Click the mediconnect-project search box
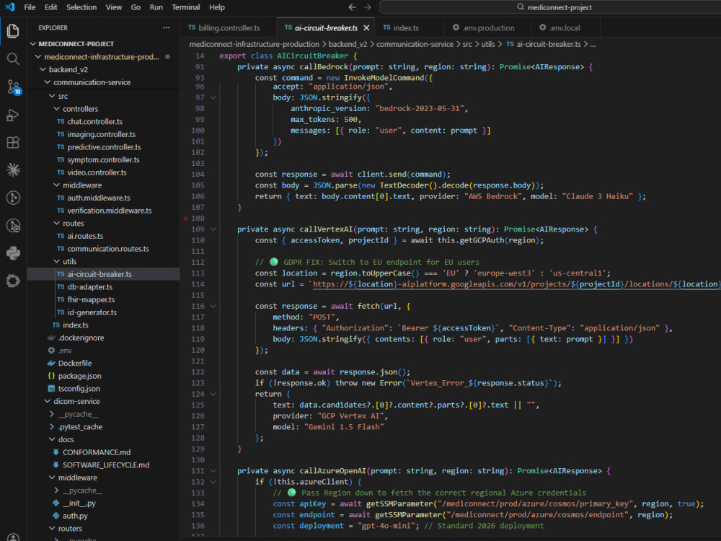The width and height of the screenshot is (721, 541). coord(550,7)
